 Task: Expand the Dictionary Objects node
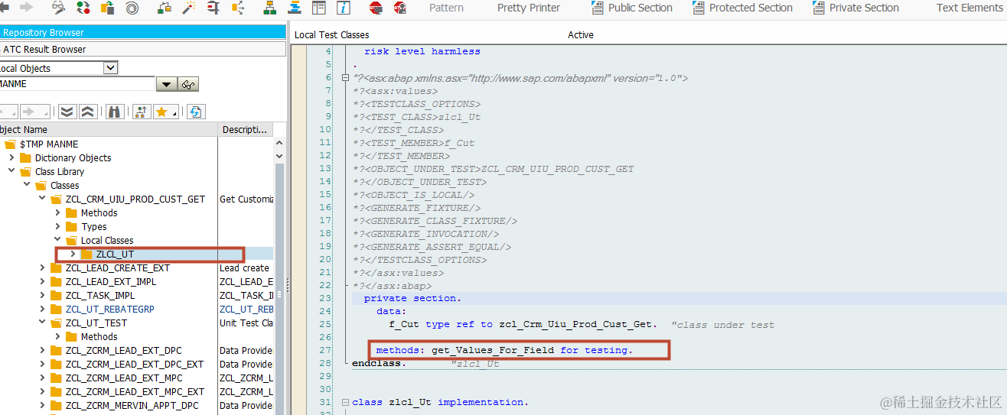(11, 157)
